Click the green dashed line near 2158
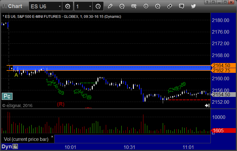This screenshot has height=151, width=237. (x=89, y=83)
